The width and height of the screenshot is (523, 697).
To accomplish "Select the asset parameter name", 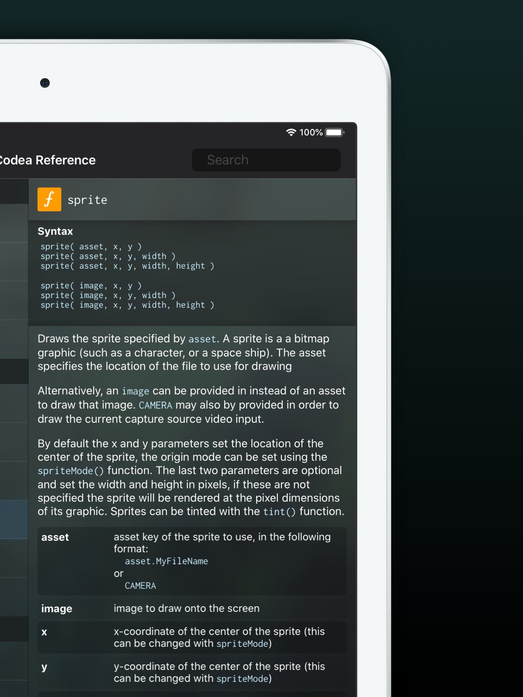I will (x=55, y=537).
